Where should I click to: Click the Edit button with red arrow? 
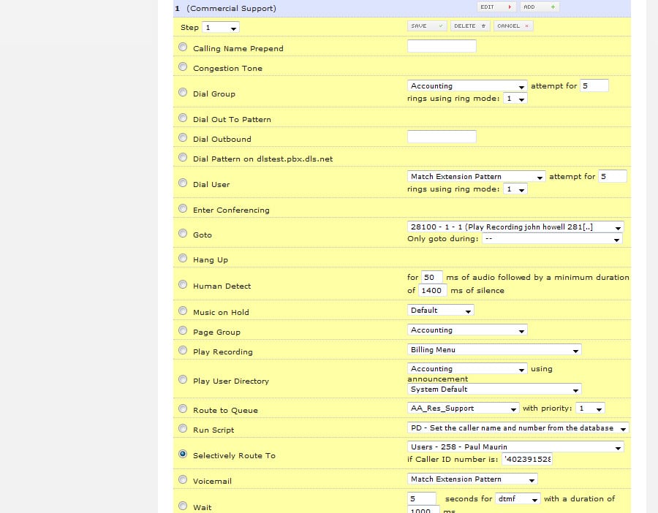coord(496,7)
